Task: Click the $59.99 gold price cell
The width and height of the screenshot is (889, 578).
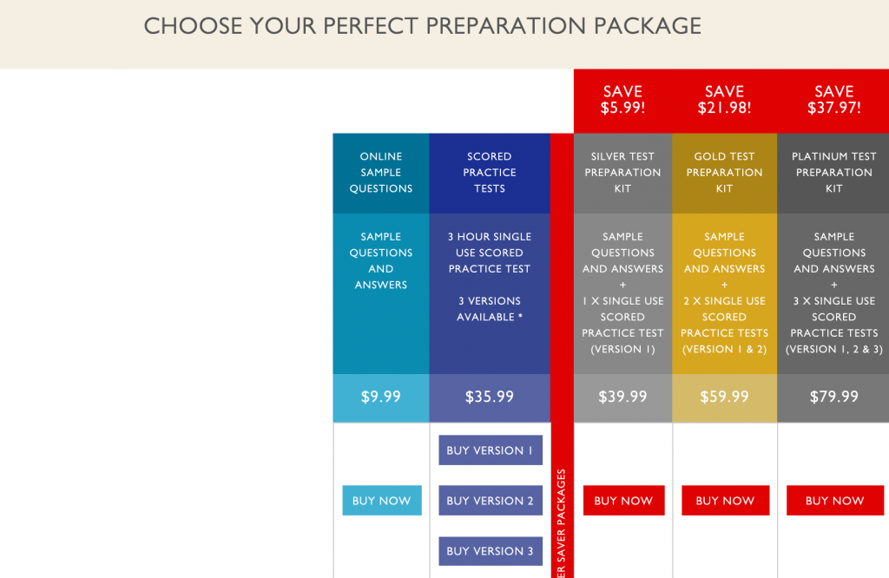Action: pos(725,397)
